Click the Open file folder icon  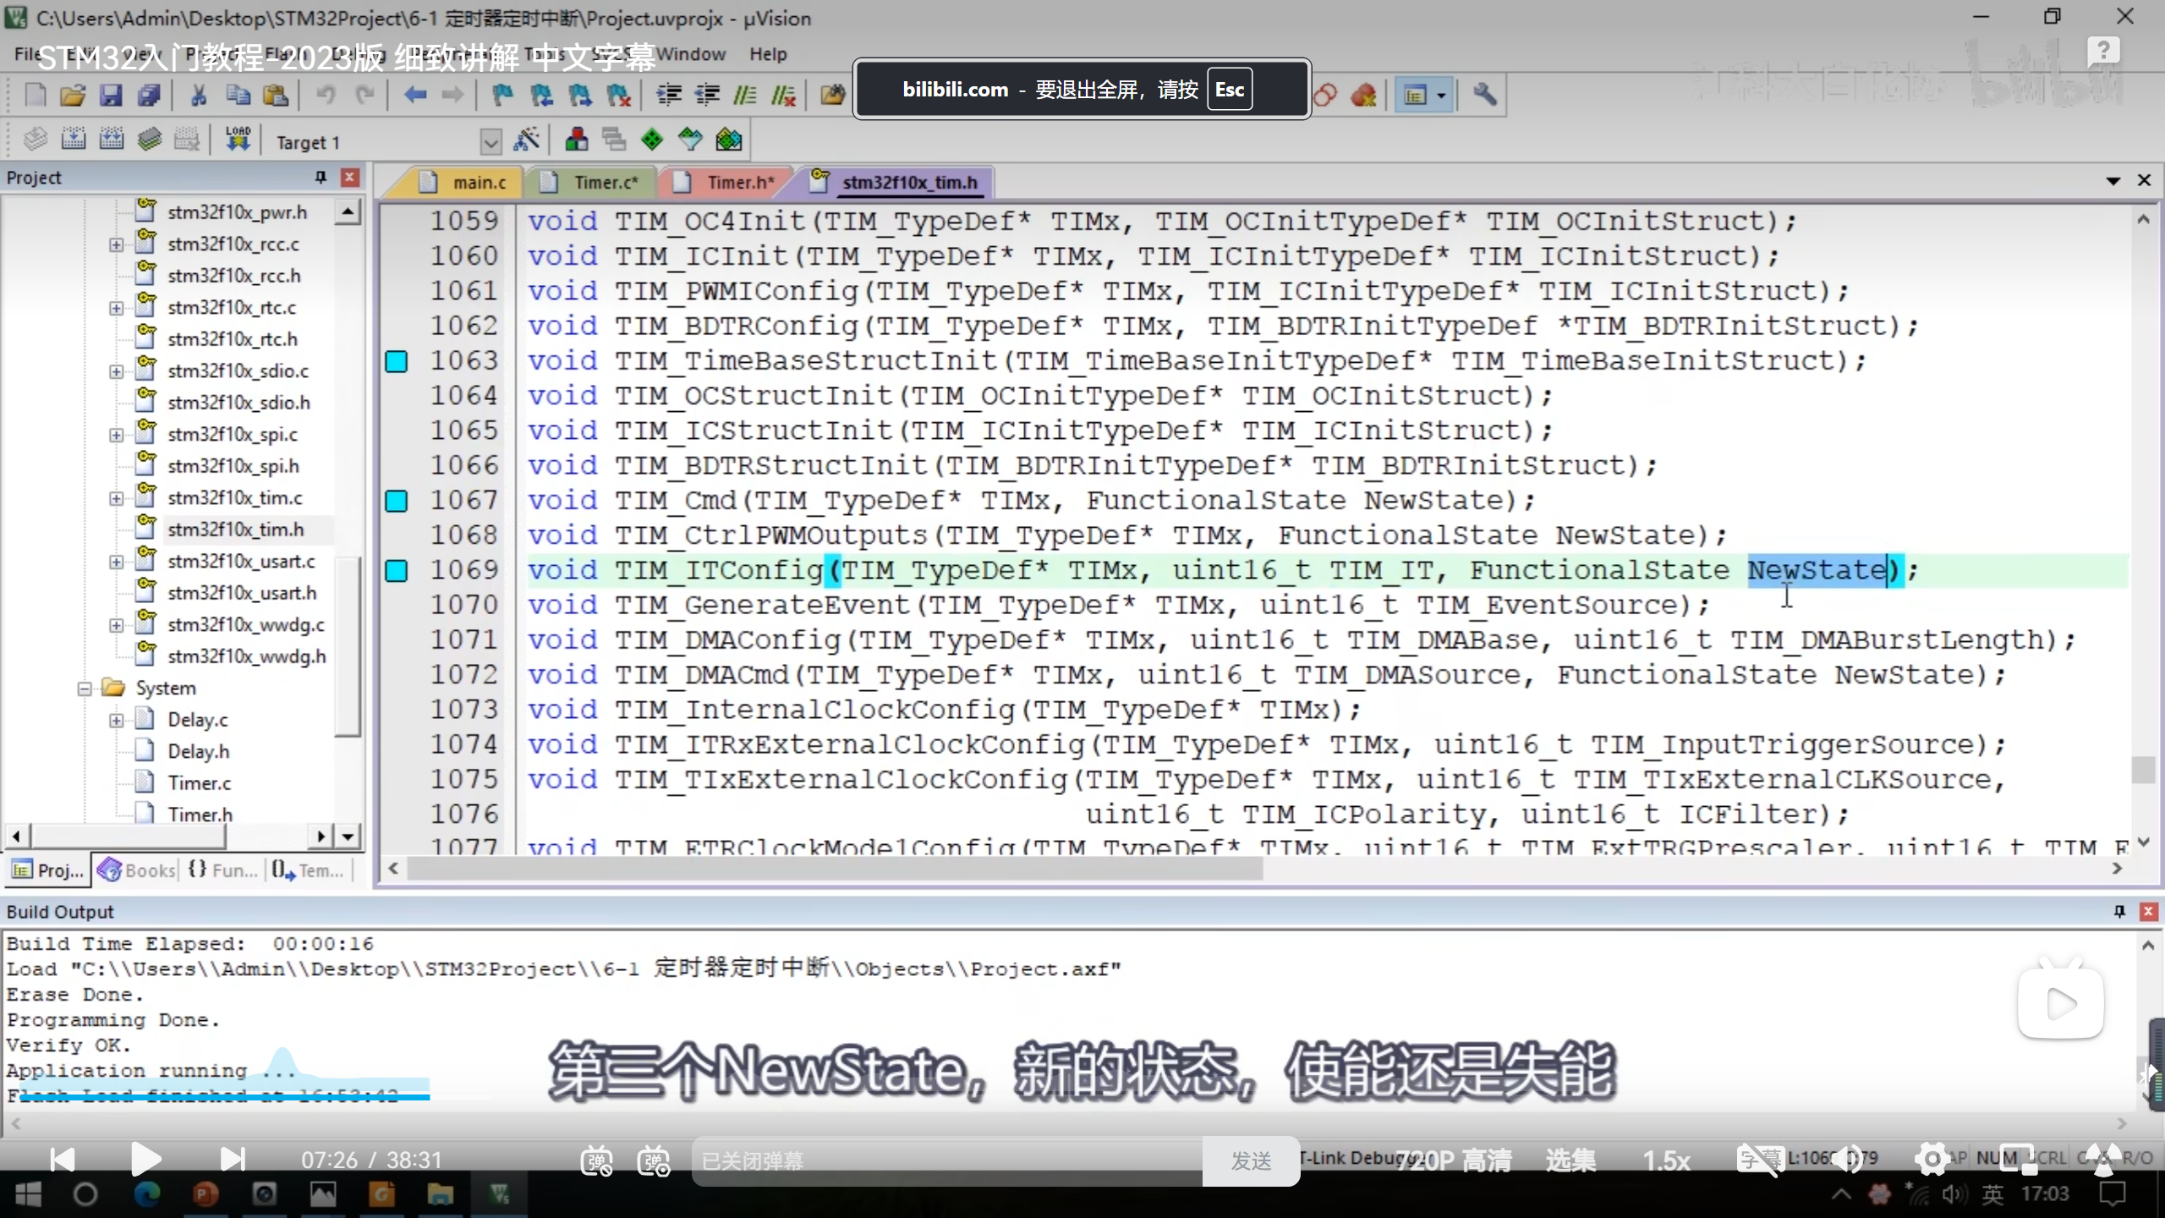coord(73,95)
